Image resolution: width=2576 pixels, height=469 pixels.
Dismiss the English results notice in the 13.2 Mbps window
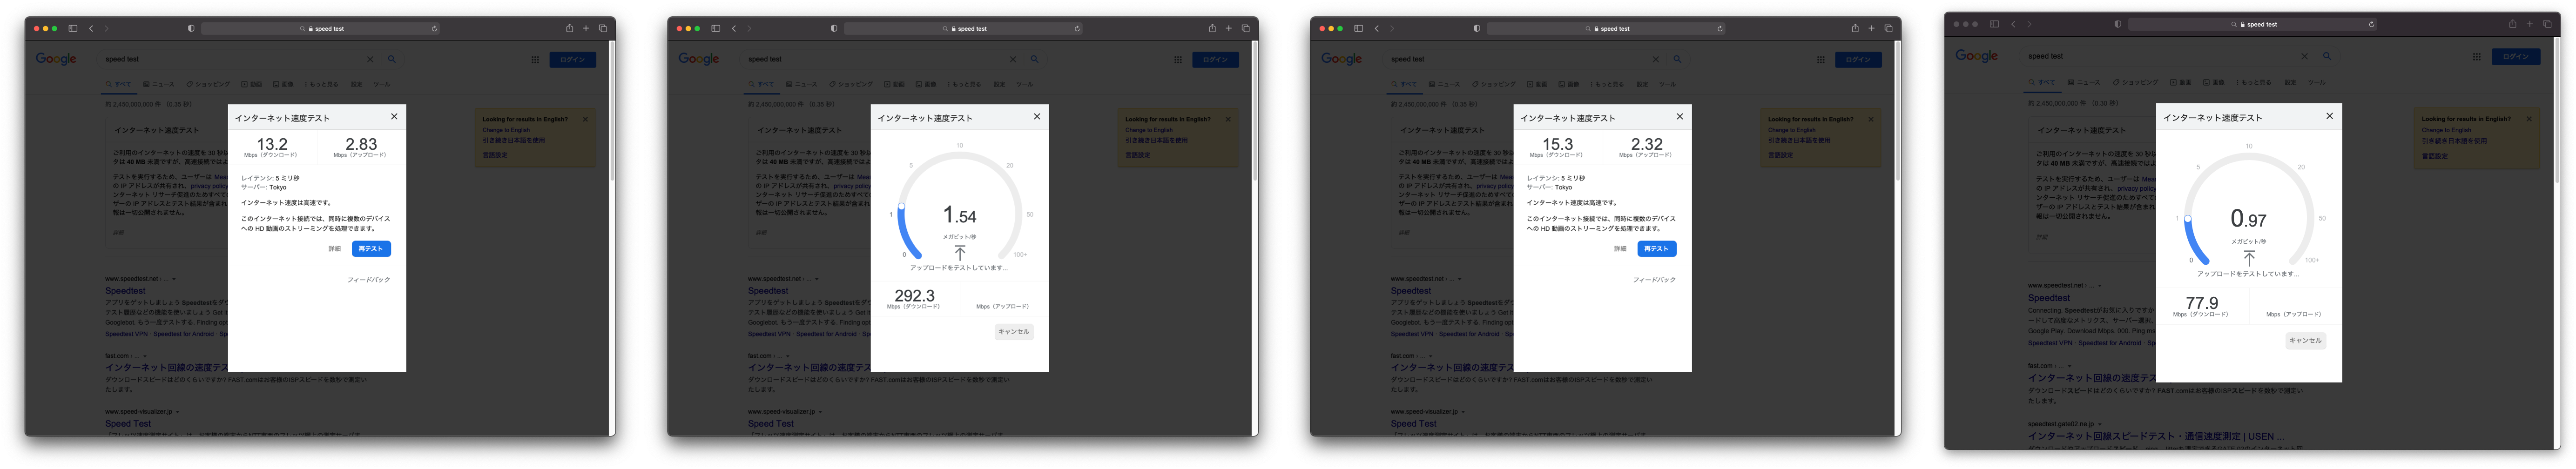(586, 119)
